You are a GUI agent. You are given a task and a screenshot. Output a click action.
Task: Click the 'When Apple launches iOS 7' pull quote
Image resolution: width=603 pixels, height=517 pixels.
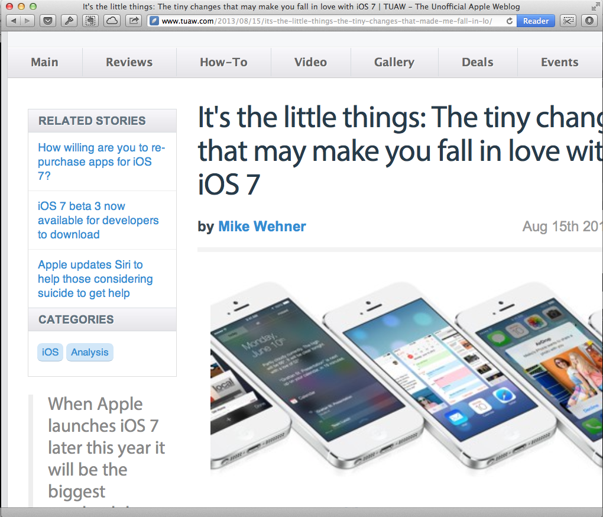tap(106, 451)
